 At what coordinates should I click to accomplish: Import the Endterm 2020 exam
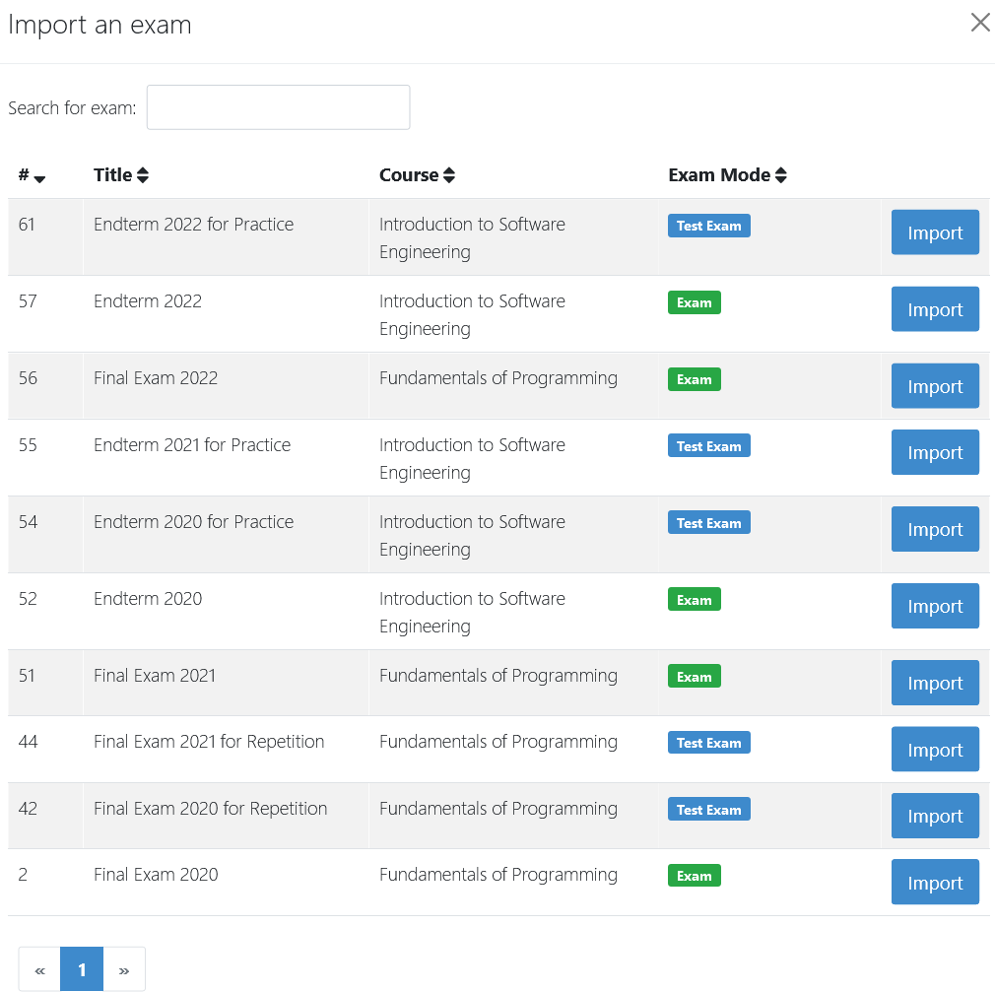point(934,605)
